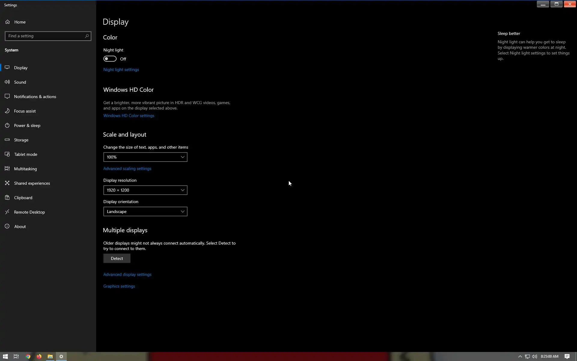
Task: Click the search magnifier icon
Action: (x=87, y=36)
